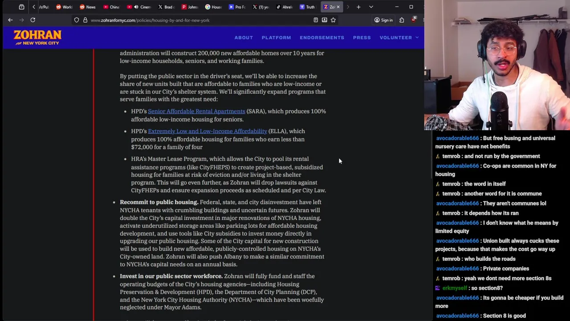The image size is (570, 321).
Task: Switch to the r/Pul Reddit tab
Action: [x=44, y=7]
